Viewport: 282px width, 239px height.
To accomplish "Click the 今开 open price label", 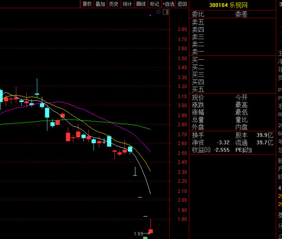I will pyautogui.click(x=242, y=98).
